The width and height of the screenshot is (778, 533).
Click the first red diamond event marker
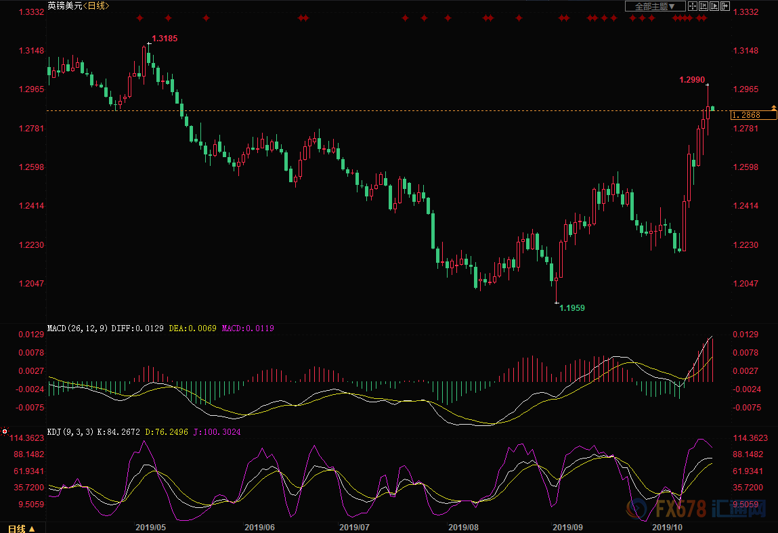139,18
